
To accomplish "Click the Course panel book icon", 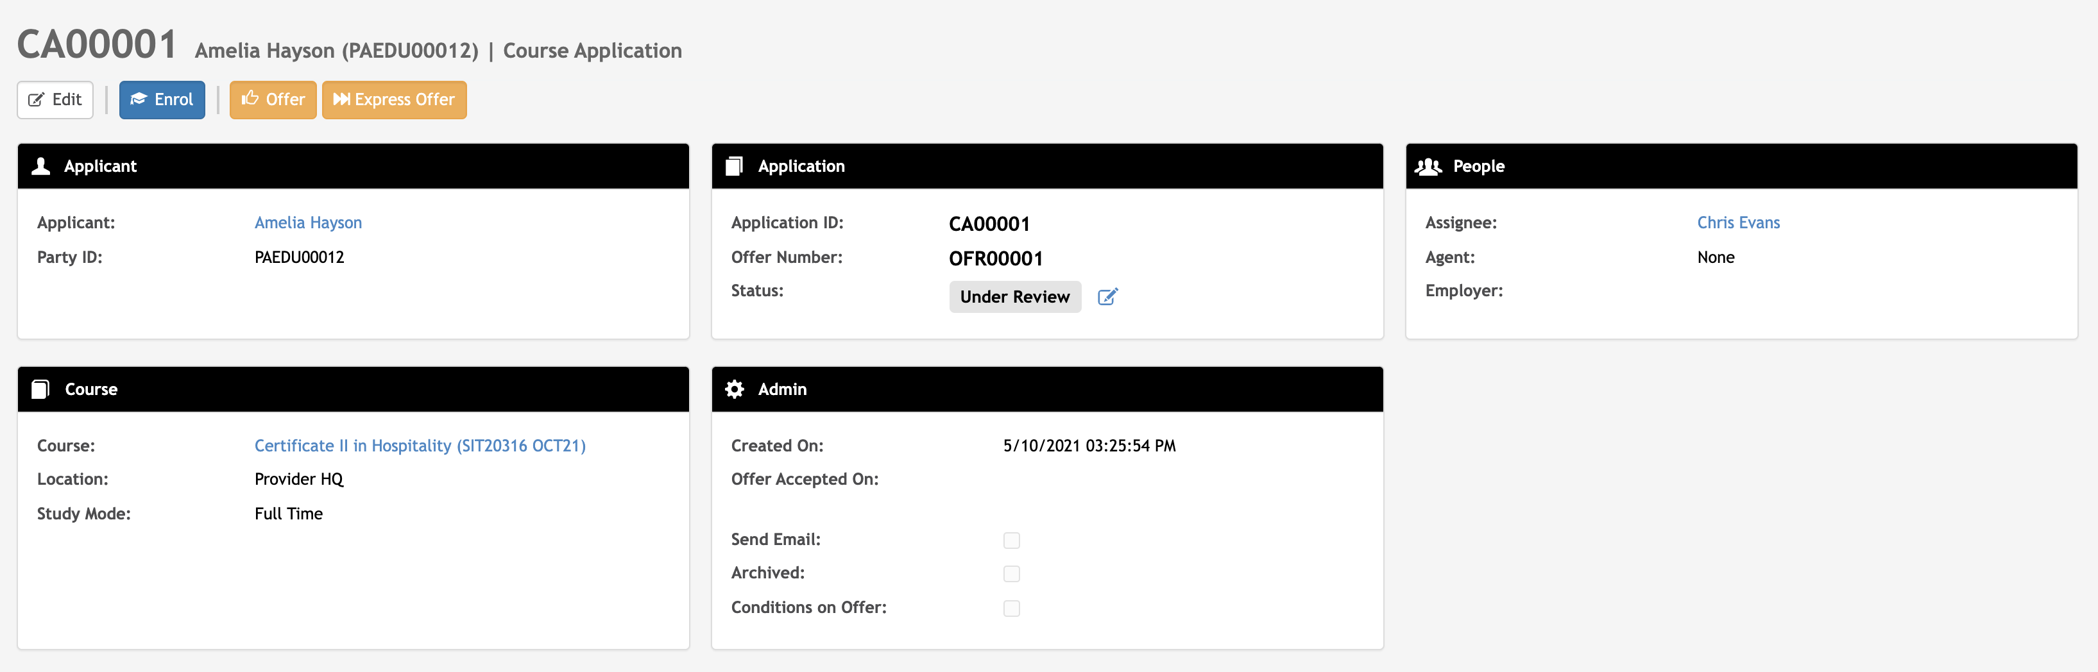I will coord(40,389).
